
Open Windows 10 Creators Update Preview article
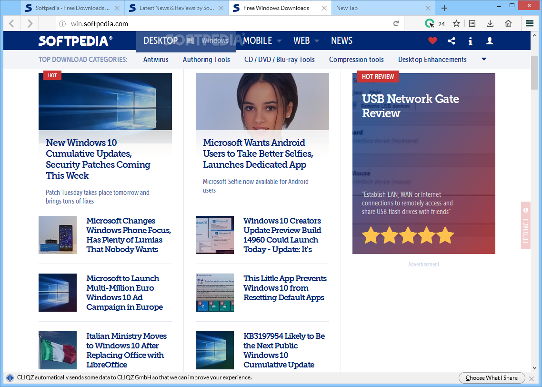pos(282,235)
